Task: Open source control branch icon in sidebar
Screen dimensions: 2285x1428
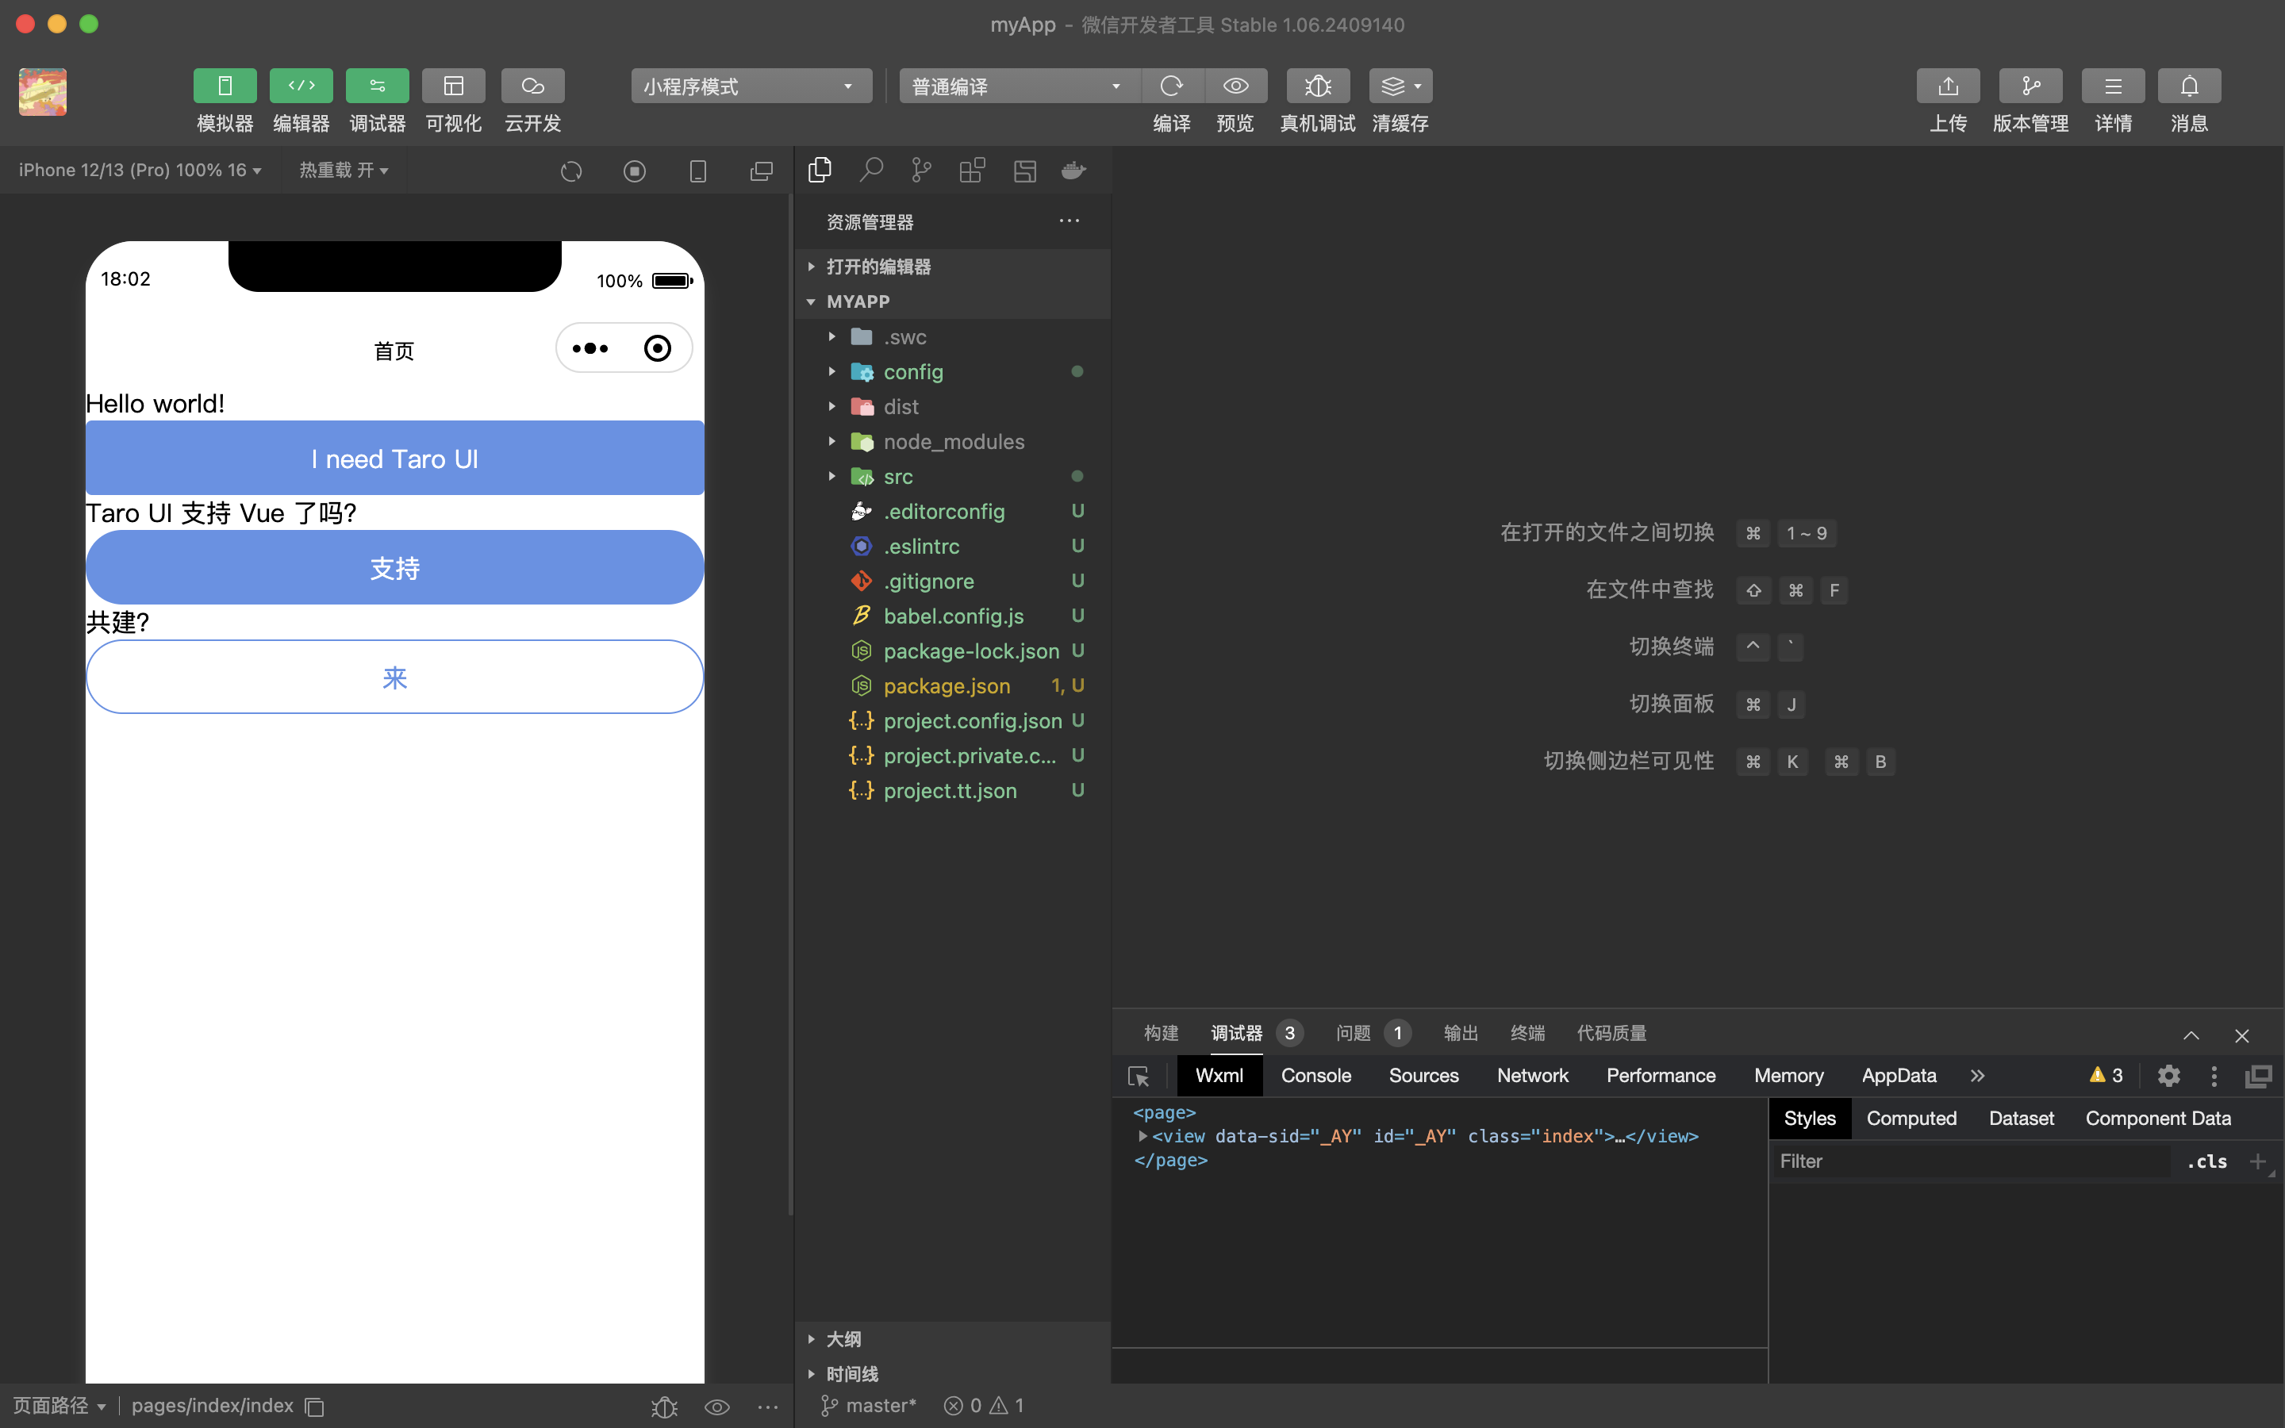Action: click(x=920, y=170)
